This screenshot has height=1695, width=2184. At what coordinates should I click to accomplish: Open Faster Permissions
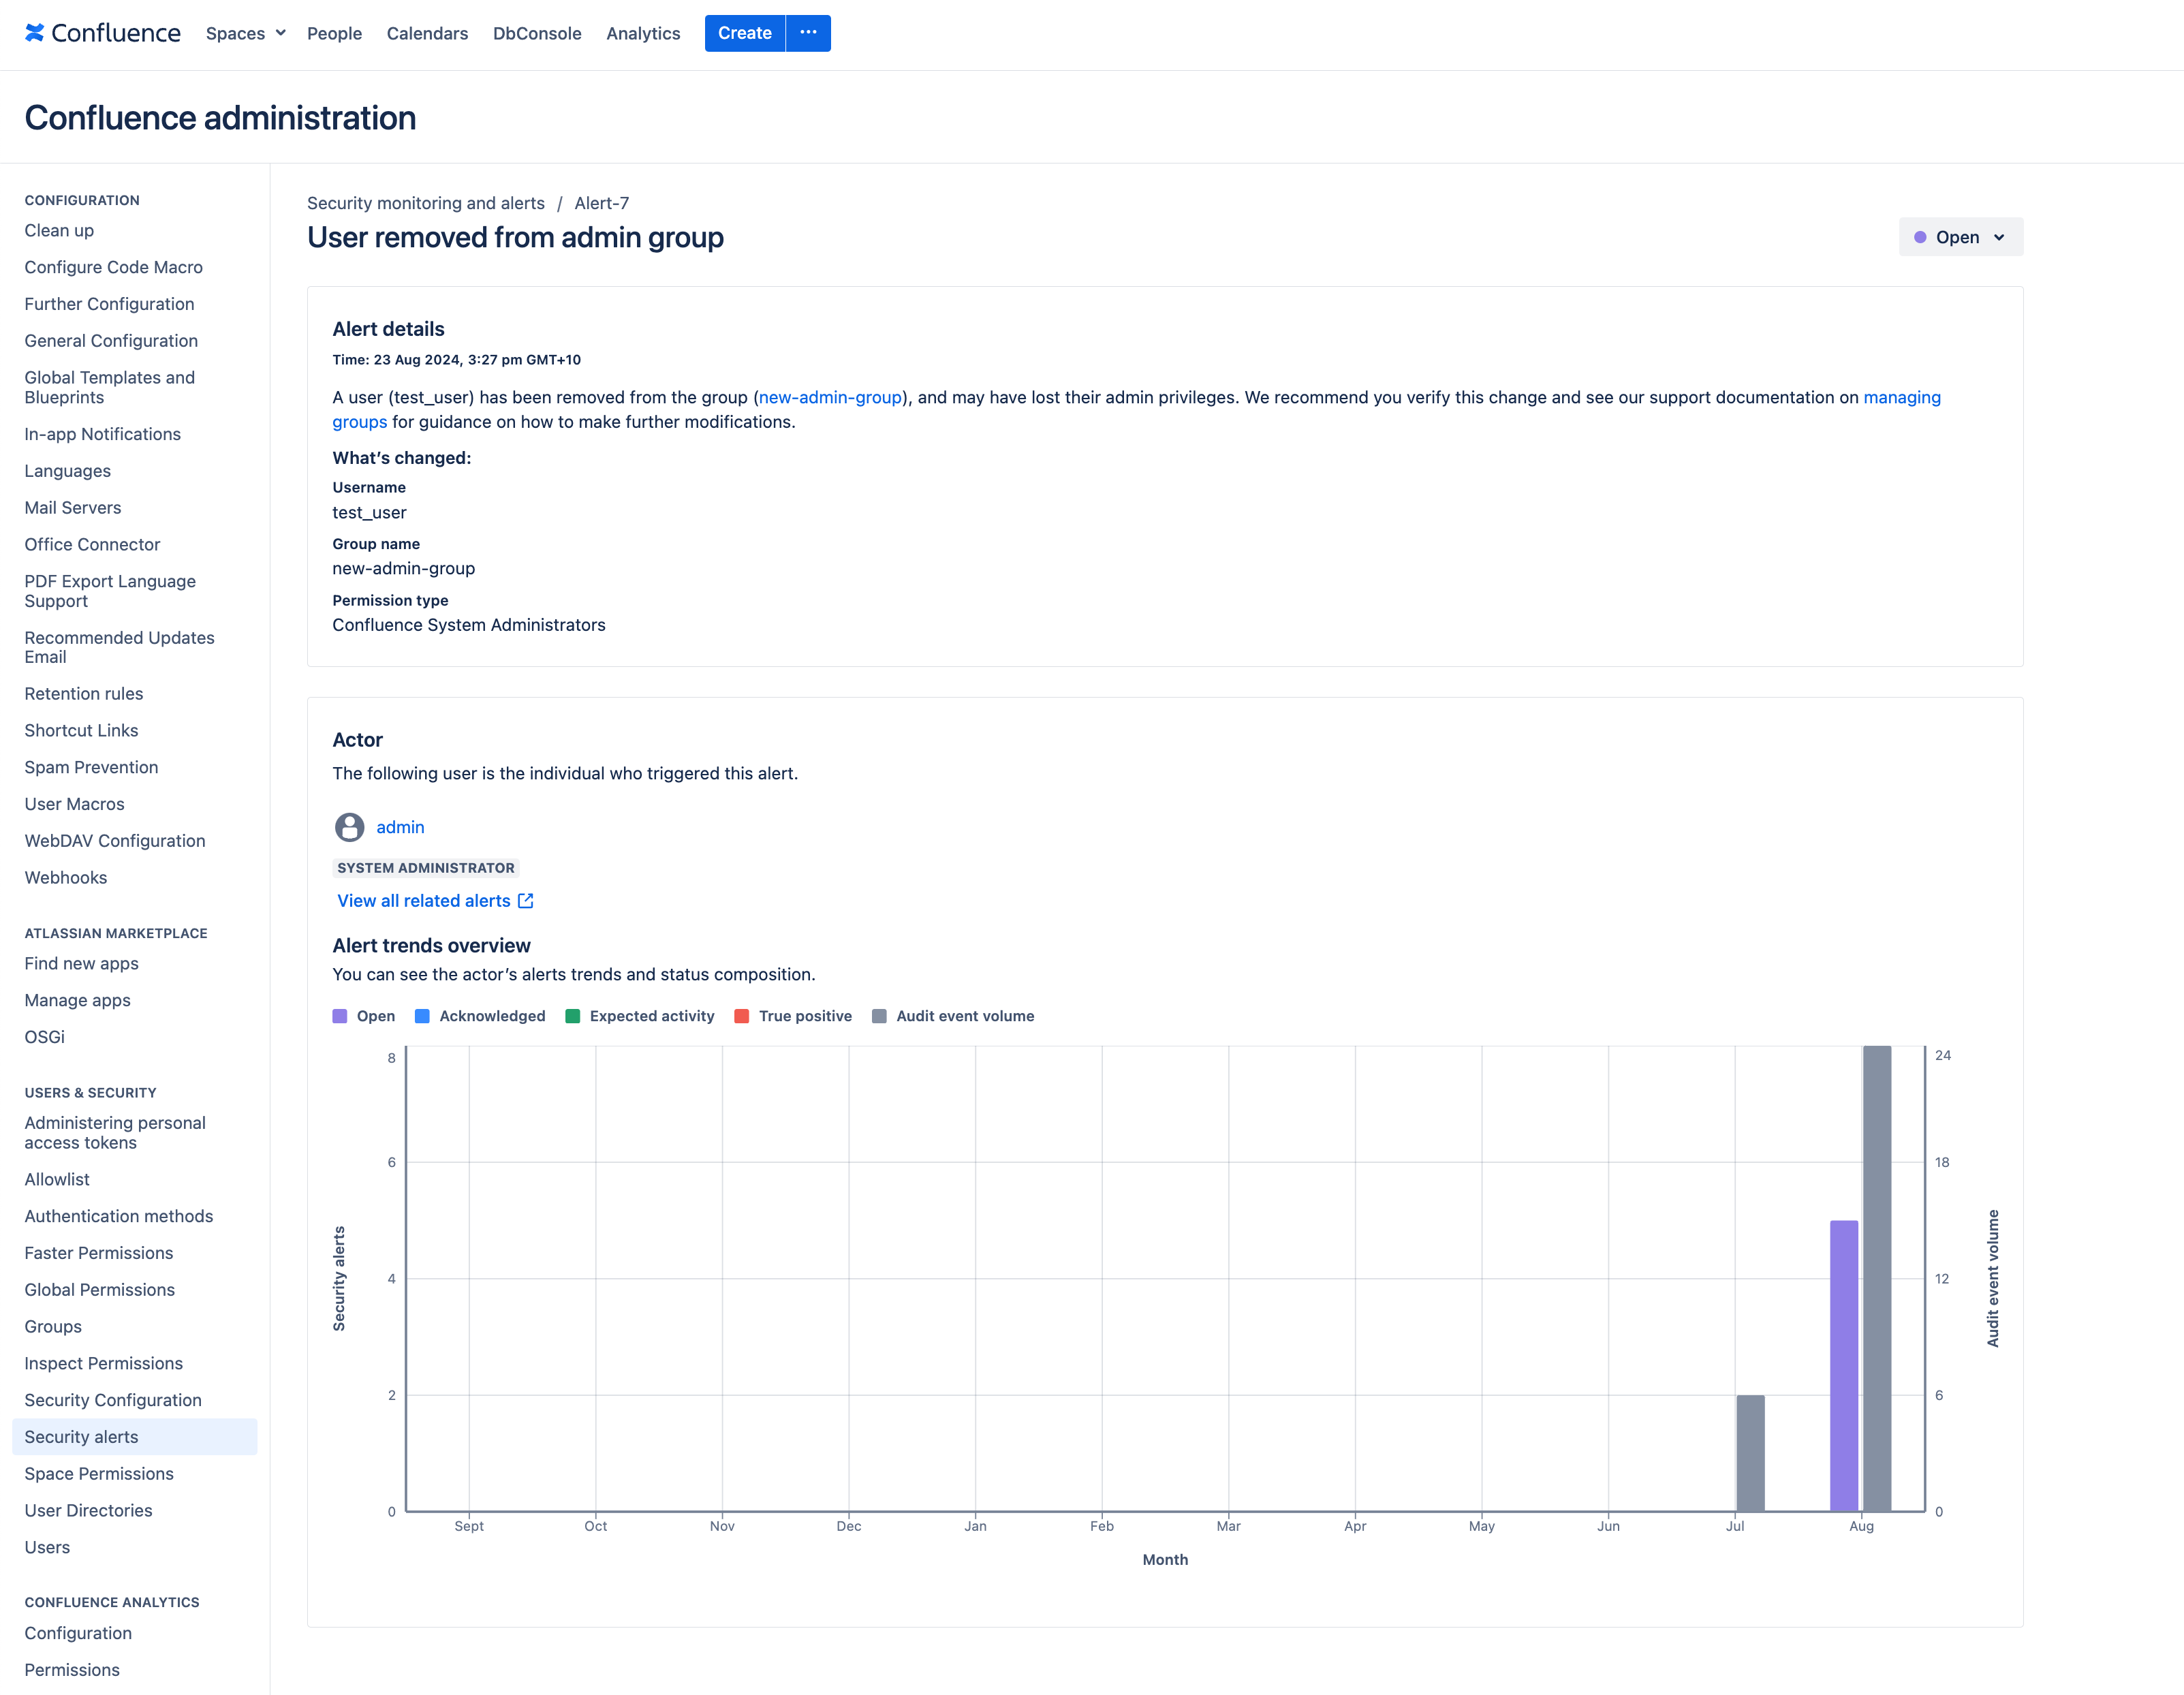[x=98, y=1254]
